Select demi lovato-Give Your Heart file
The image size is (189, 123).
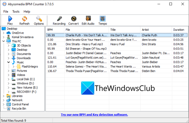(x=85, y=40)
